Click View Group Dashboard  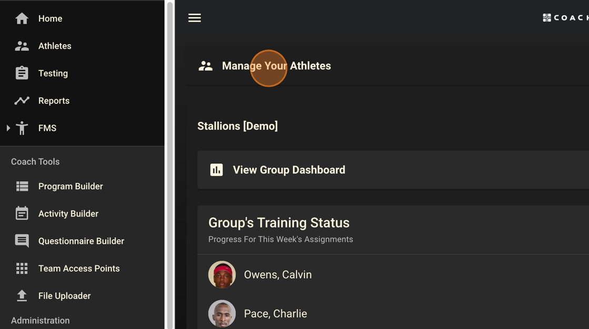(x=289, y=169)
